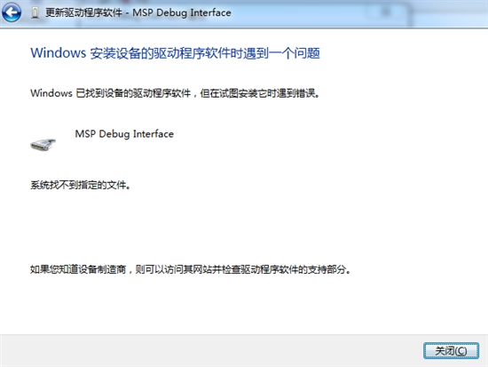Click the blue heading about driver installation problem
This screenshot has width=488, height=367.
point(175,53)
